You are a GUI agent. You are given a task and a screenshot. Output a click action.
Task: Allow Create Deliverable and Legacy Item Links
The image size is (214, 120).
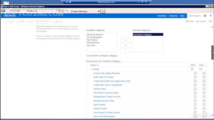(x=195, y=81)
